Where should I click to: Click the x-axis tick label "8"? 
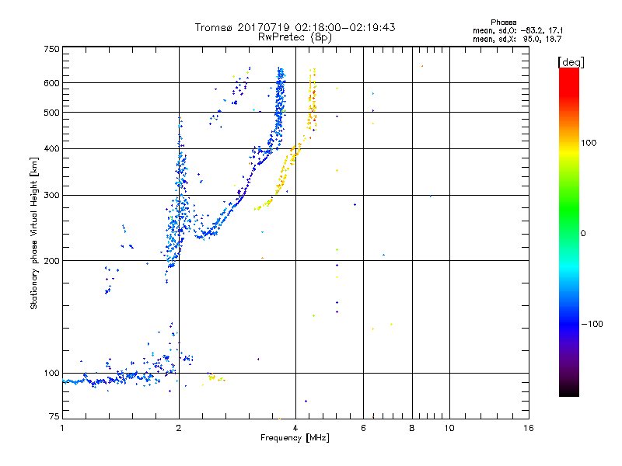pos(412,428)
